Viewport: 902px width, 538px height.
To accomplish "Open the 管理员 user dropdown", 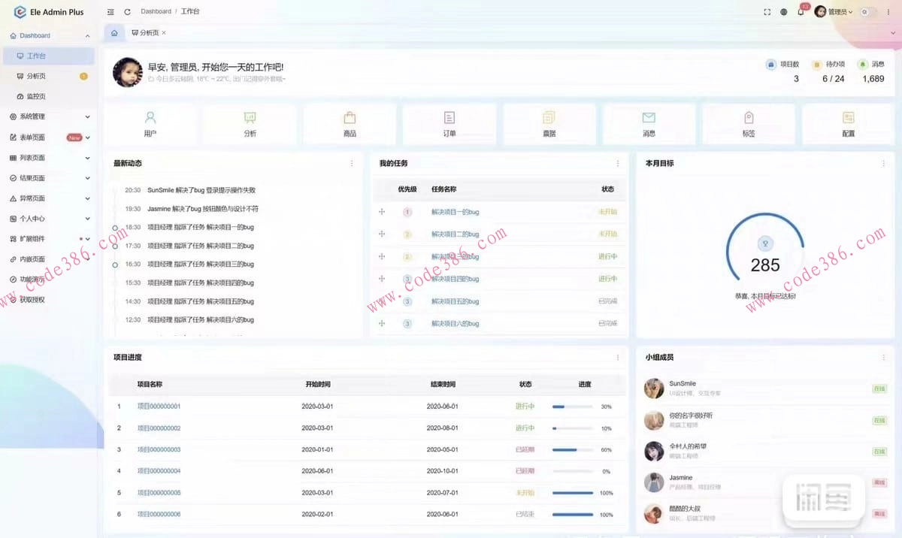I will (834, 12).
